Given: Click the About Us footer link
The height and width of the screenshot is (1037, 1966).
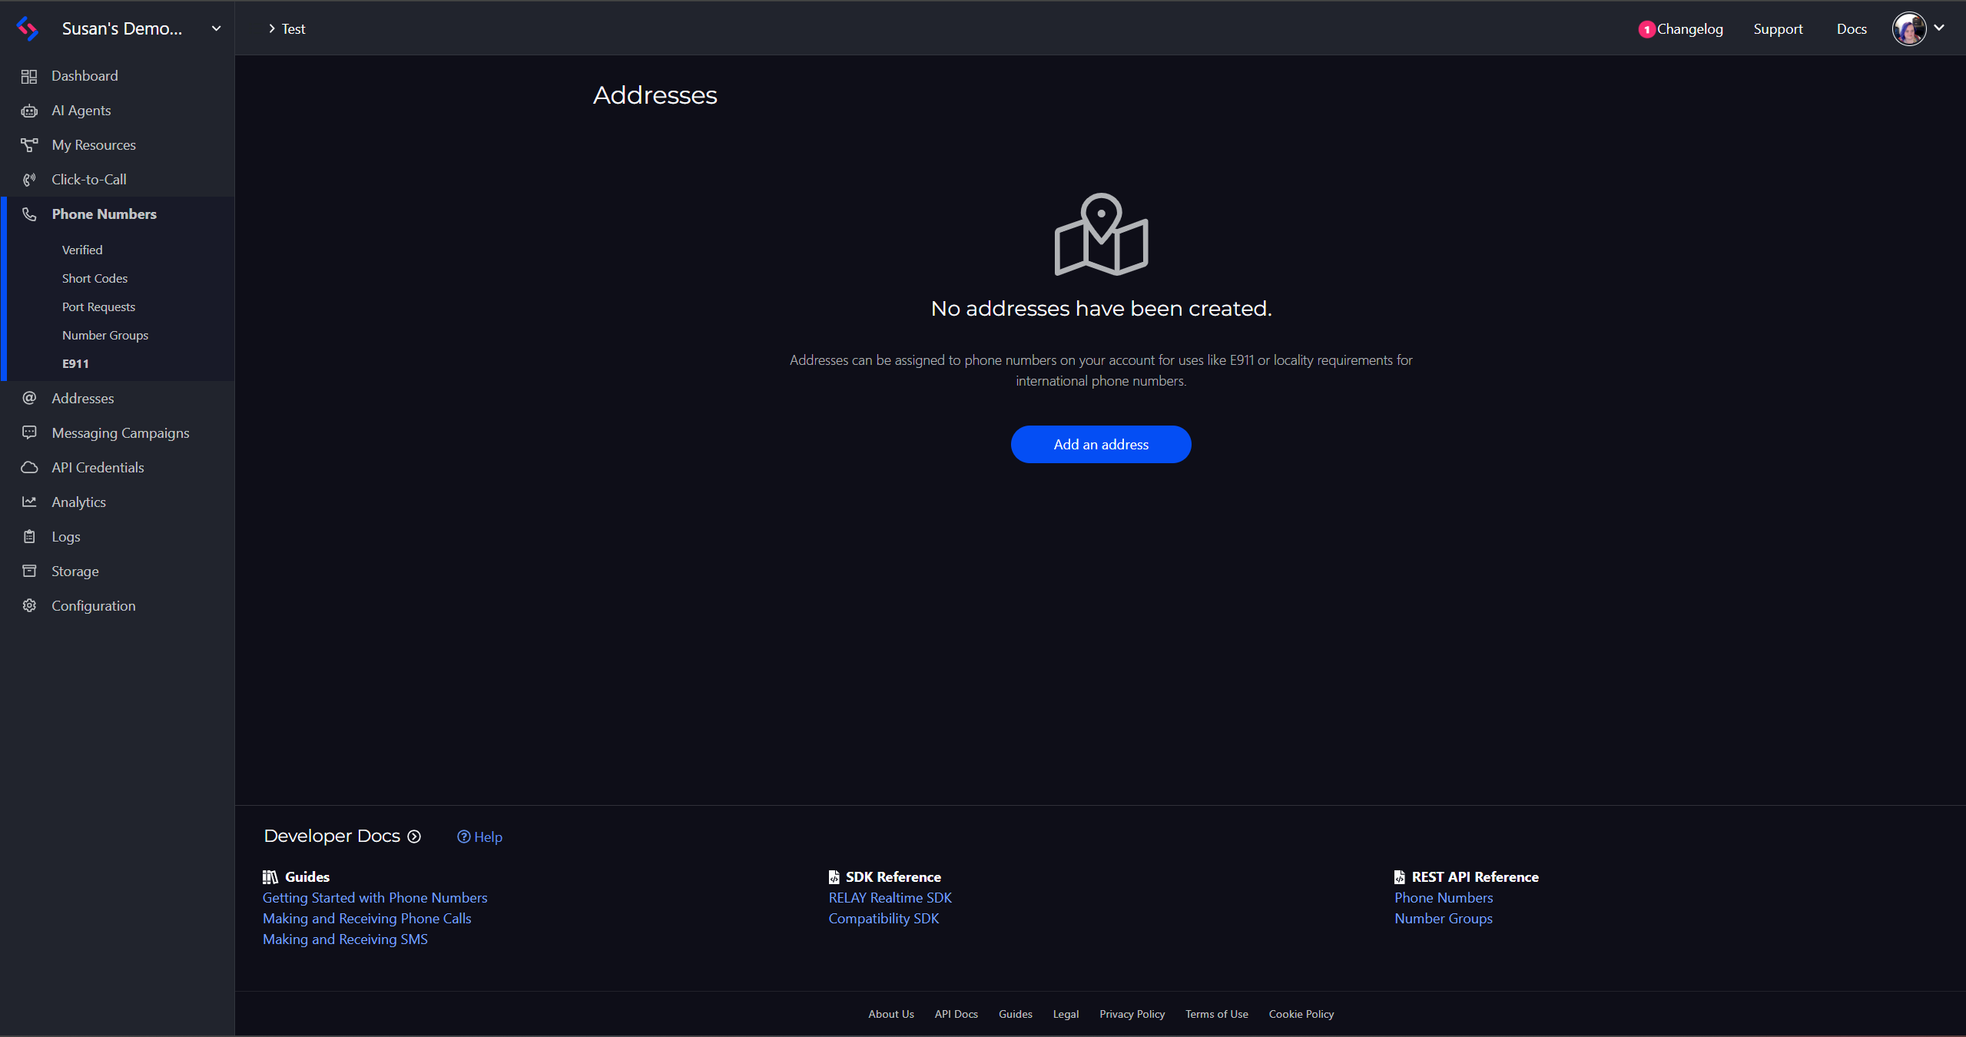Looking at the screenshot, I should click(891, 1014).
